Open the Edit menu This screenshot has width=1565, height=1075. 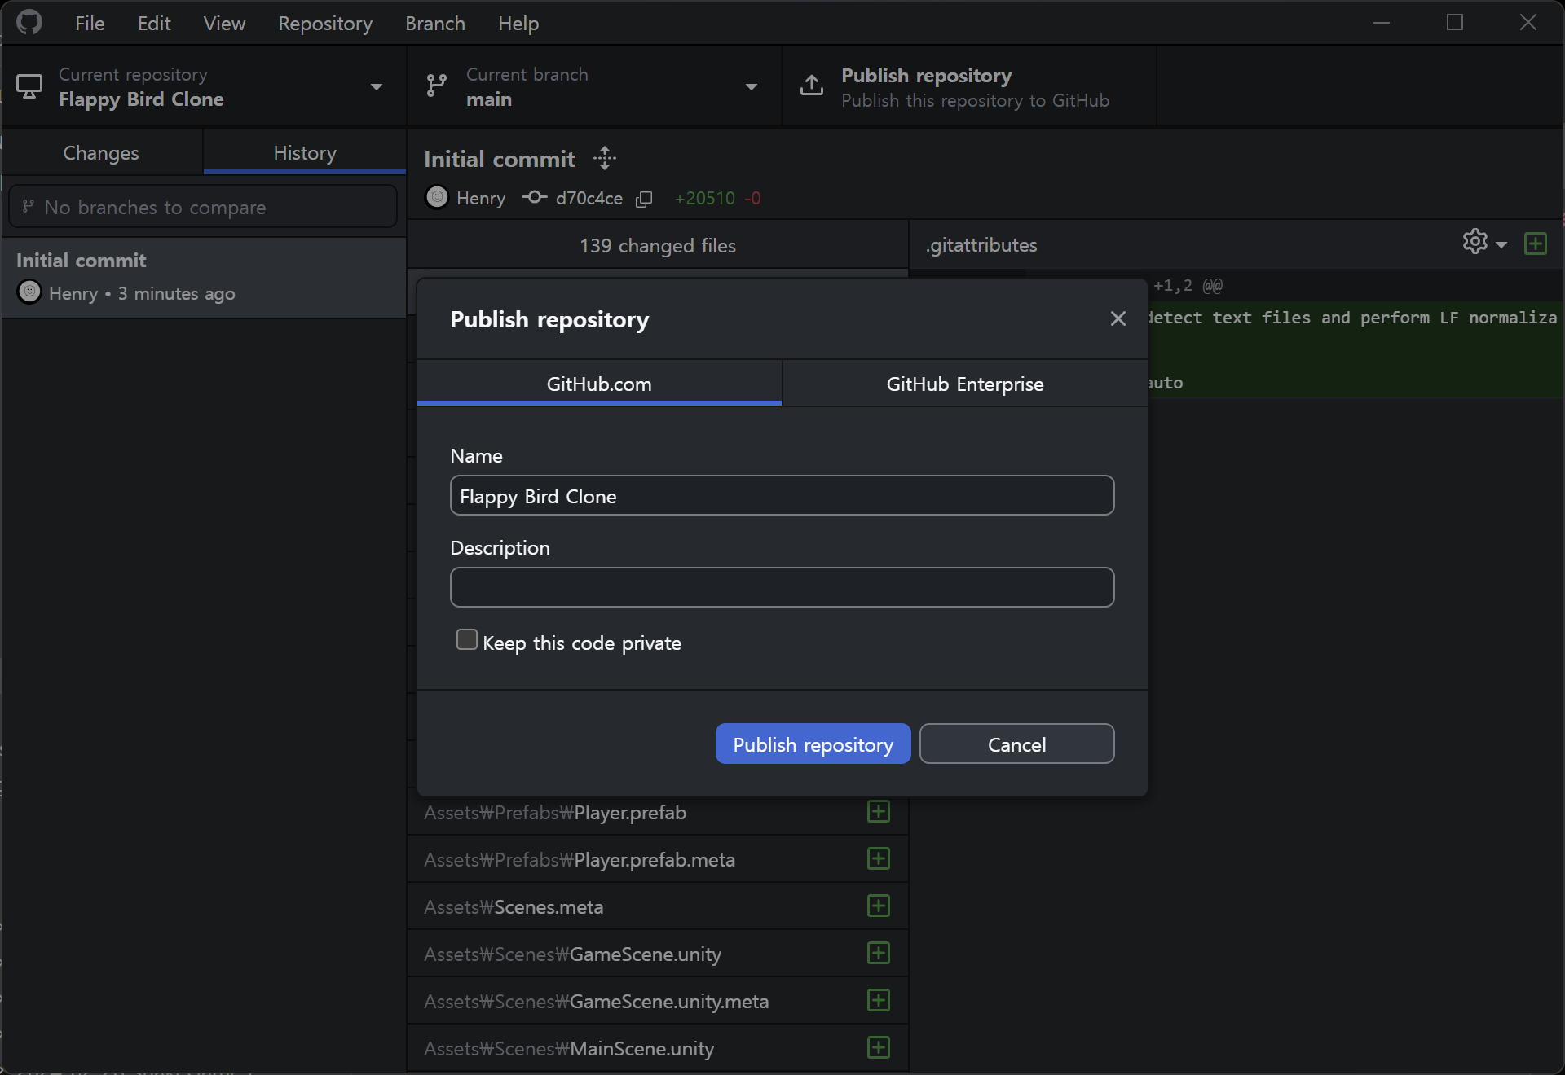coord(154,24)
